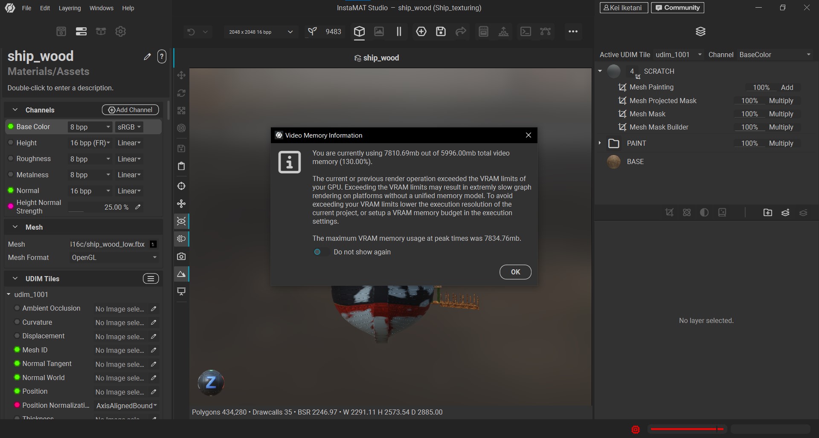Click the camera snapshot icon in sidebar
Image resolution: width=819 pixels, height=438 pixels.
[x=181, y=256]
